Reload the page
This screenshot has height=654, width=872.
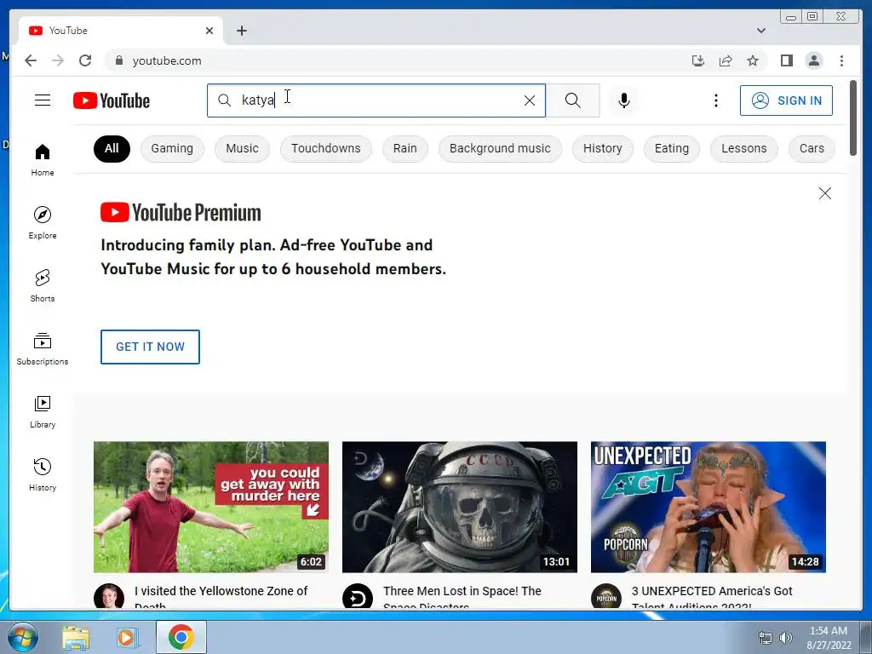(x=85, y=60)
